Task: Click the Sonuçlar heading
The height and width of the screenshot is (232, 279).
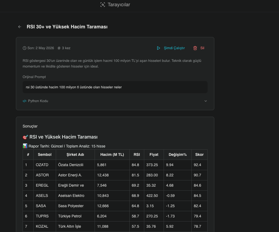Action: (x=30, y=126)
